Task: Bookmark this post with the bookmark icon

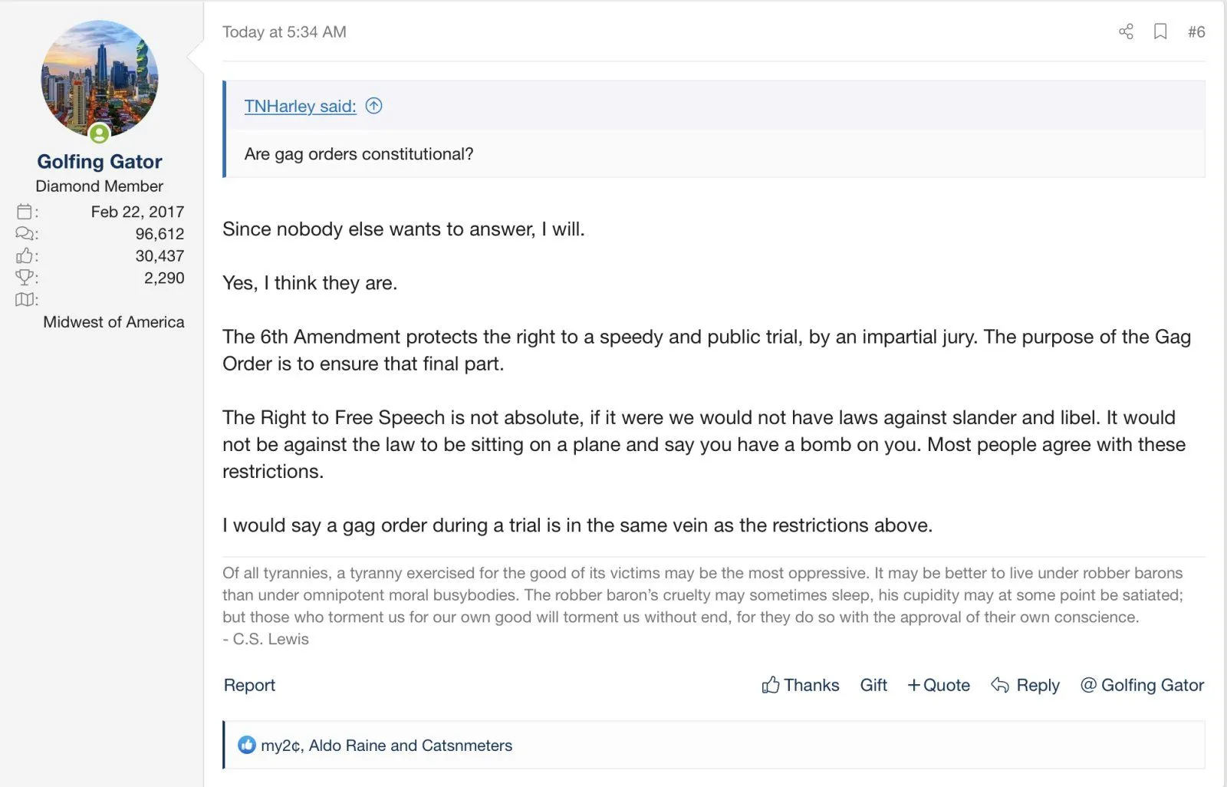Action: coord(1160,31)
